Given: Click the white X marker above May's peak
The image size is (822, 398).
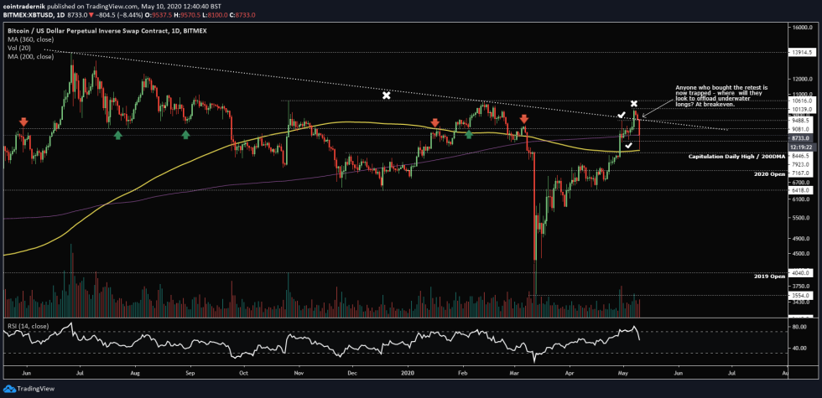Looking at the screenshot, I should coord(634,104).
